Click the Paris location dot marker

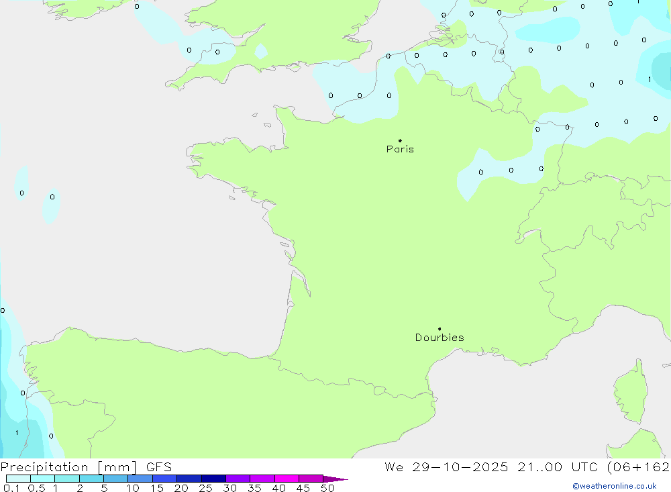(400, 140)
